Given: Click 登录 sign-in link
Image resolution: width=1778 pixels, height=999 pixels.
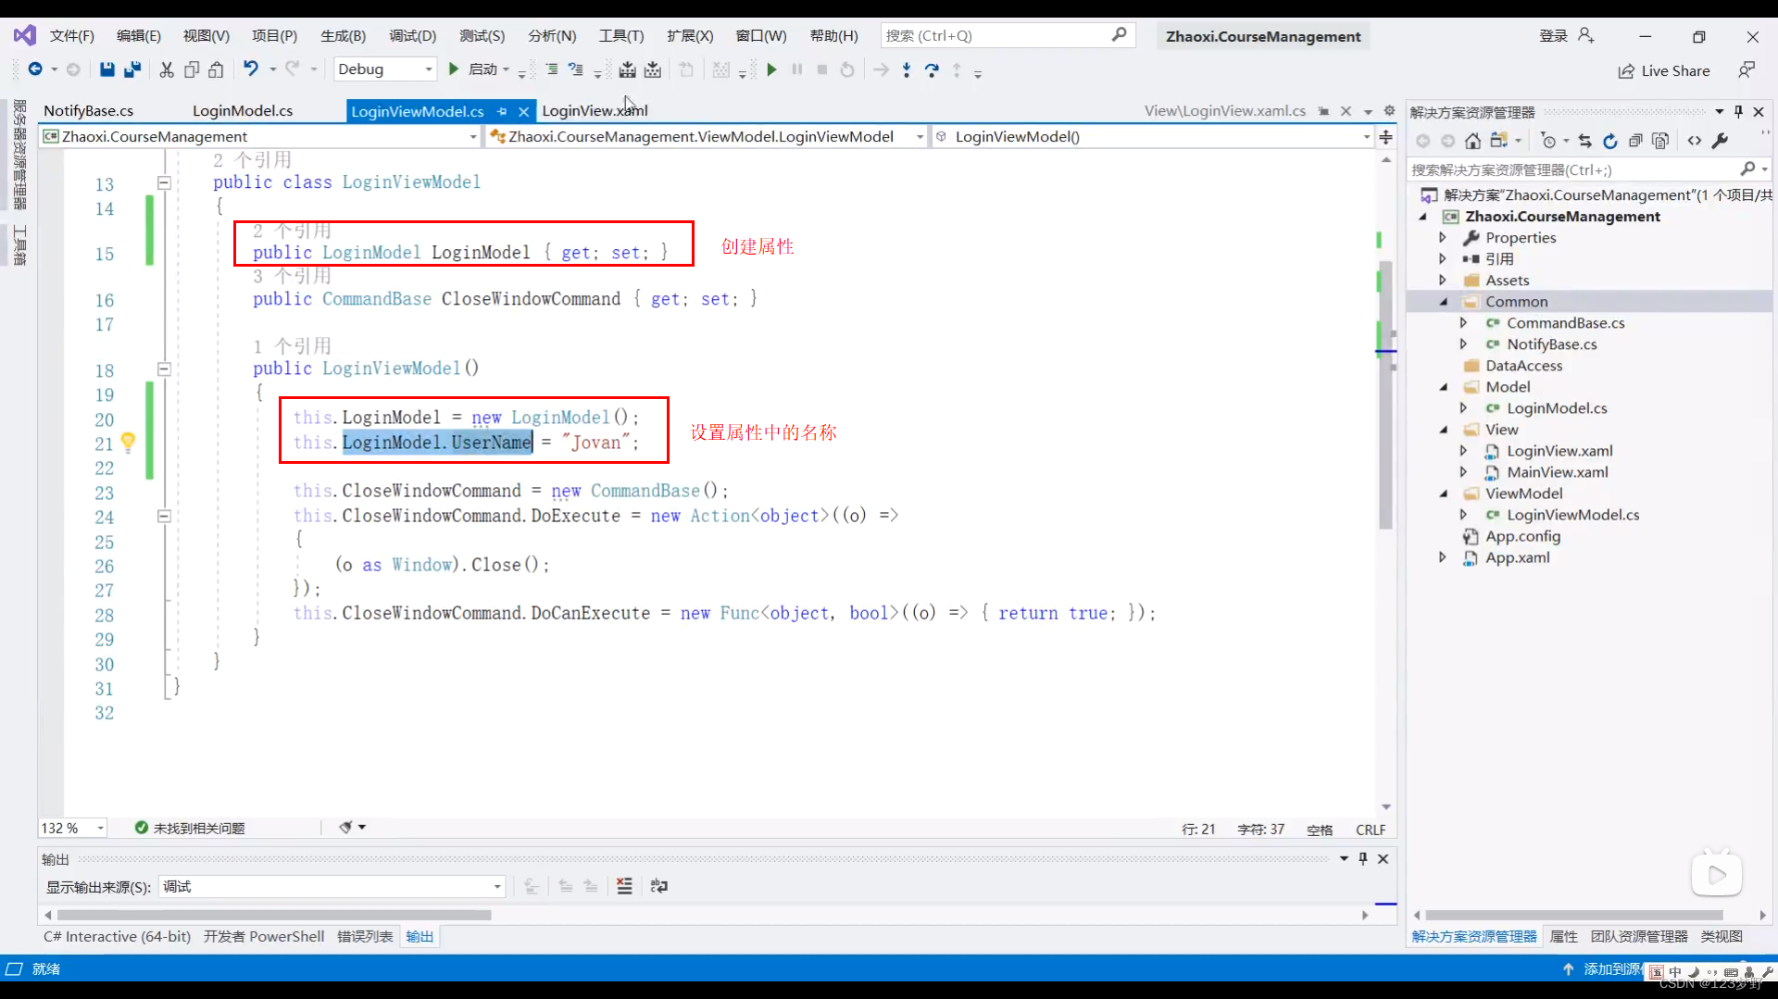Looking at the screenshot, I should (1553, 36).
